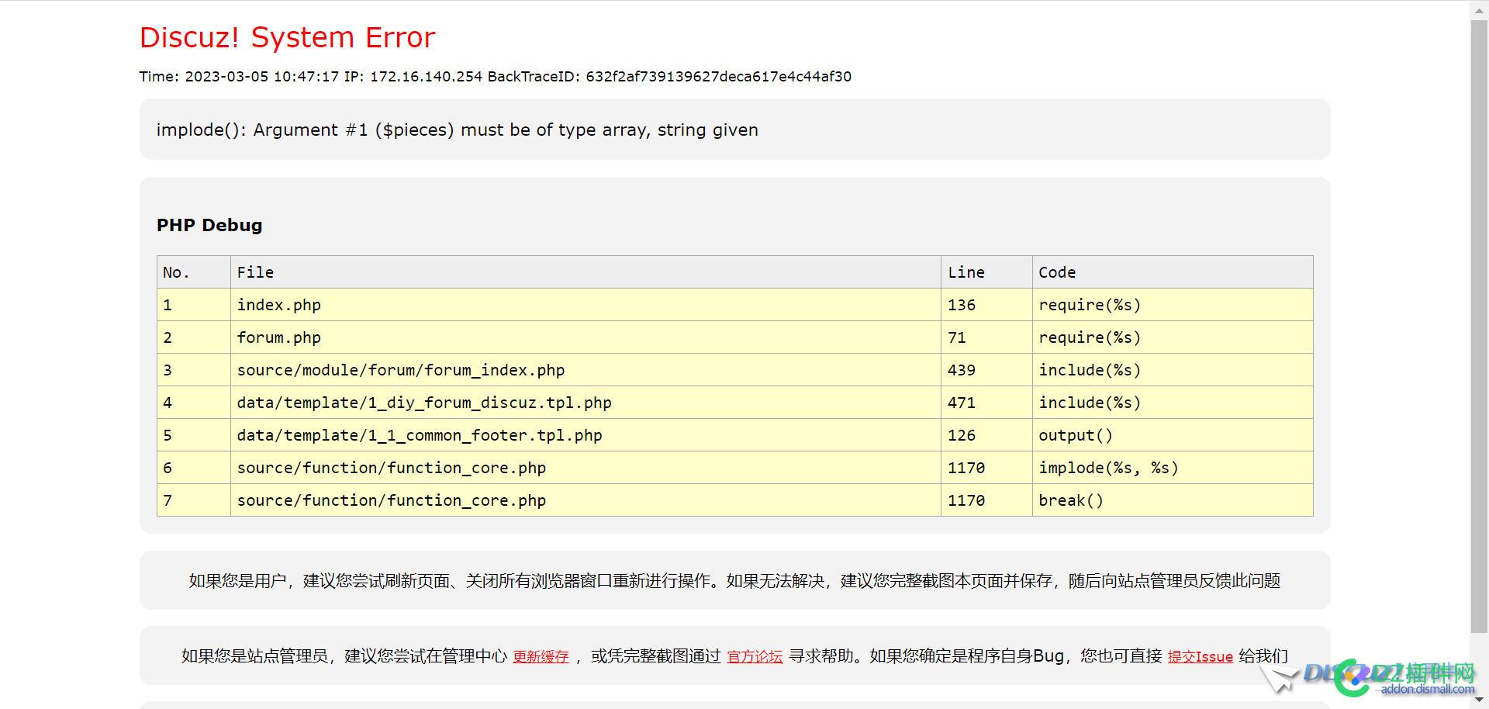Open the 官方论坛 link

pyautogui.click(x=755, y=657)
